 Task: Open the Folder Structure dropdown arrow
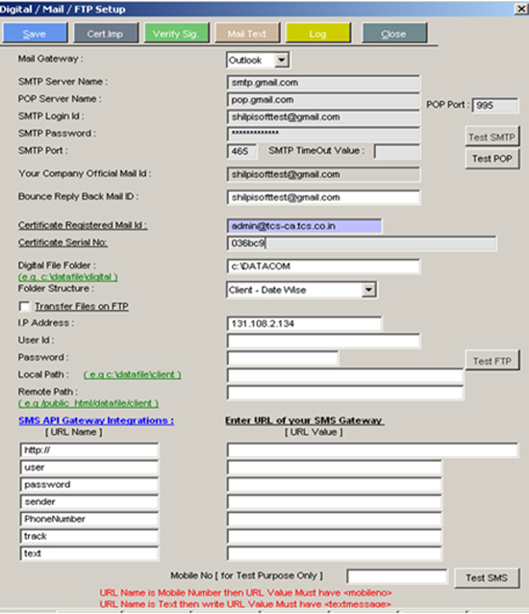click(x=368, y=290)
